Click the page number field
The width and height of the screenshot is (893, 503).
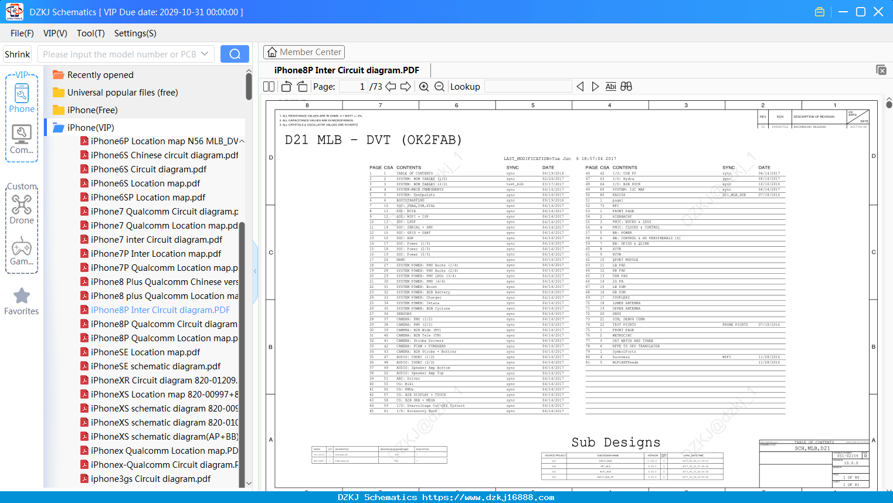pos(354,87)
